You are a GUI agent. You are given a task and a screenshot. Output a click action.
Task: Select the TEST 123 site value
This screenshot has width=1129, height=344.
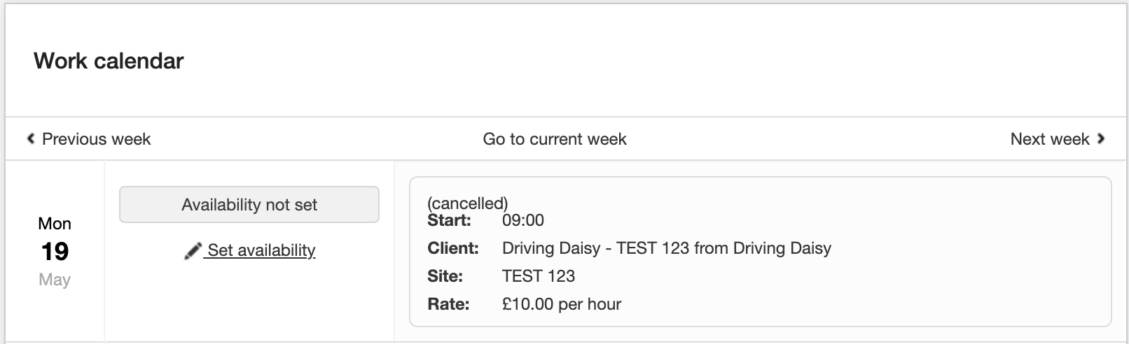tap(538, 276)
